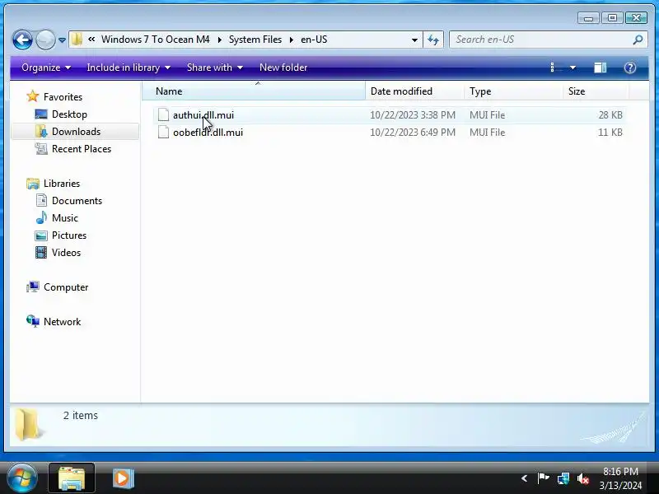
Task: Click the Documents library icon
Action: click(41, 200)
